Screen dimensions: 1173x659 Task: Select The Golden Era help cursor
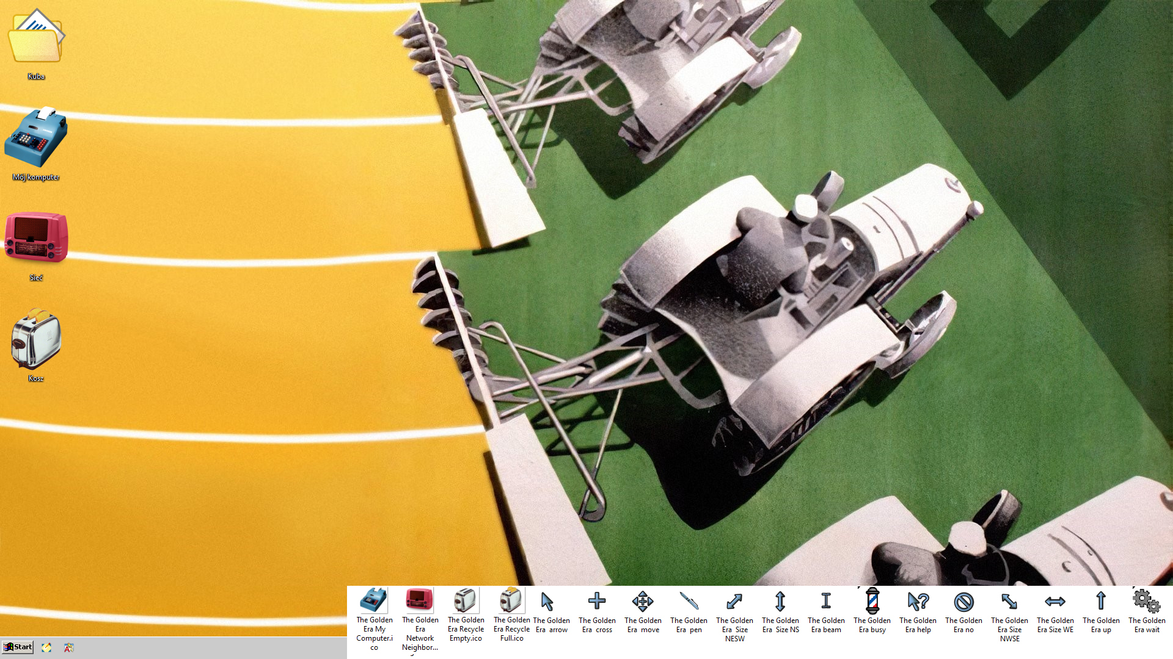[918, 602]
